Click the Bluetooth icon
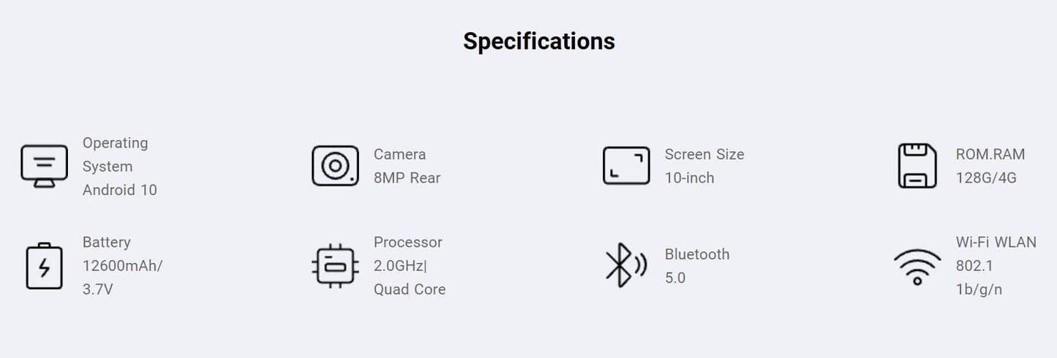Image resolution: width=1057 pixels, height=358 pixels. 625,266
